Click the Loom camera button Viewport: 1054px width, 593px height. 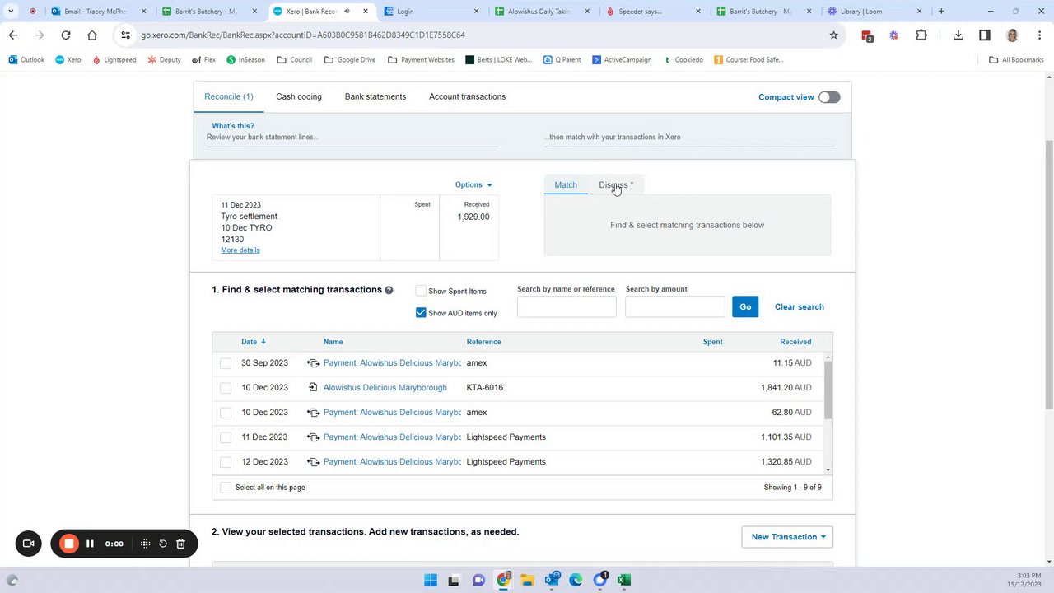coord(28,544)
